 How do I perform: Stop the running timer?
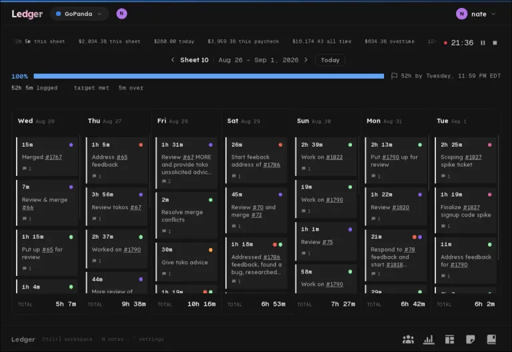(x=495, y=43)
